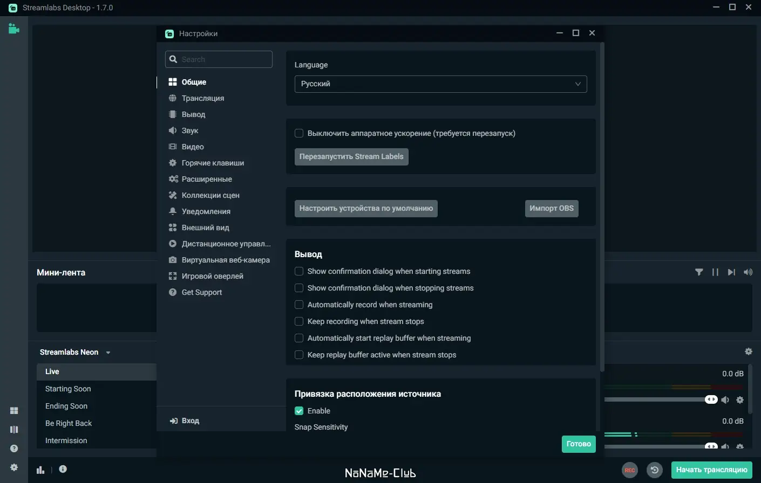Click the camera icon beside Виртуальная веб-камера
Screen dimensions: 761x483
(x=173, y=260)
